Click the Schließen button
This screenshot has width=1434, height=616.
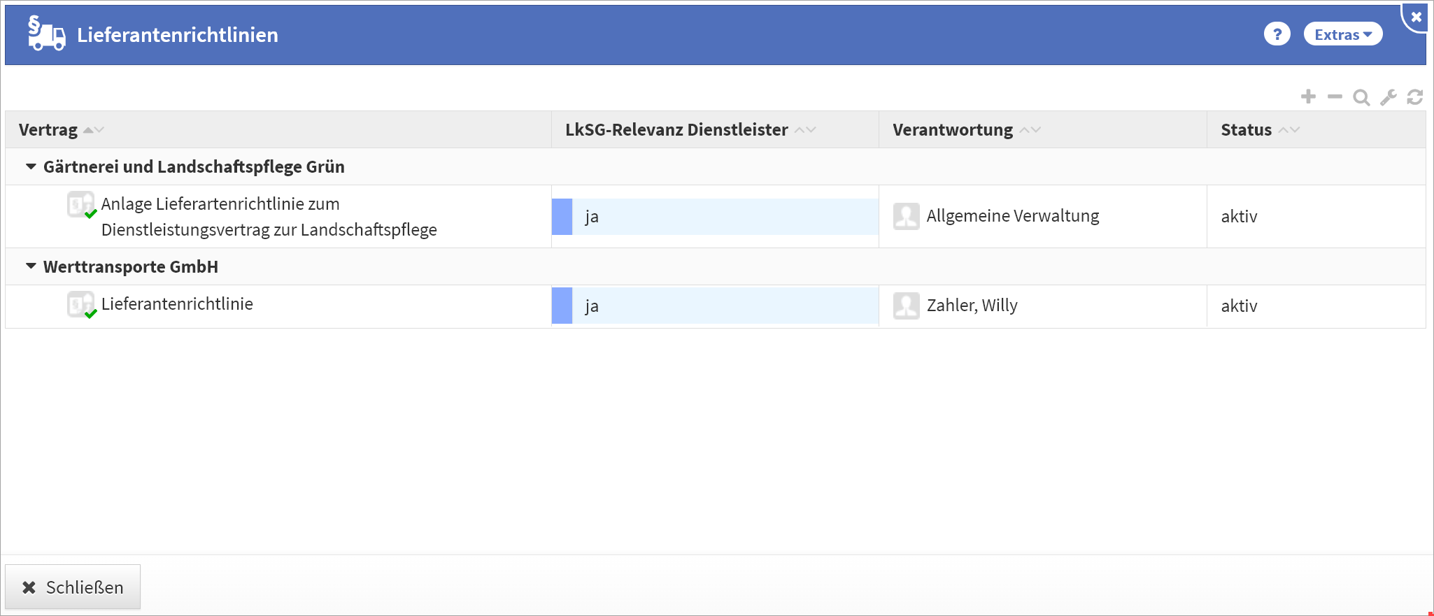[73, 587]
